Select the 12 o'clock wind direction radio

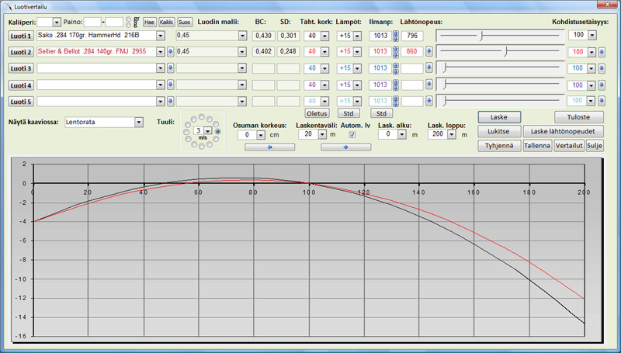pyautogui.click(x=202, y=116)
